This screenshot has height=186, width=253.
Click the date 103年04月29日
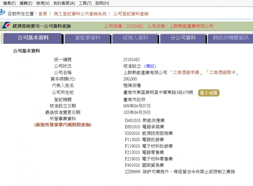137,112
